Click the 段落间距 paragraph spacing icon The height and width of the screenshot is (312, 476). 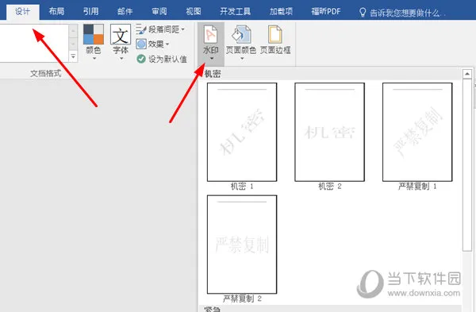141,29
